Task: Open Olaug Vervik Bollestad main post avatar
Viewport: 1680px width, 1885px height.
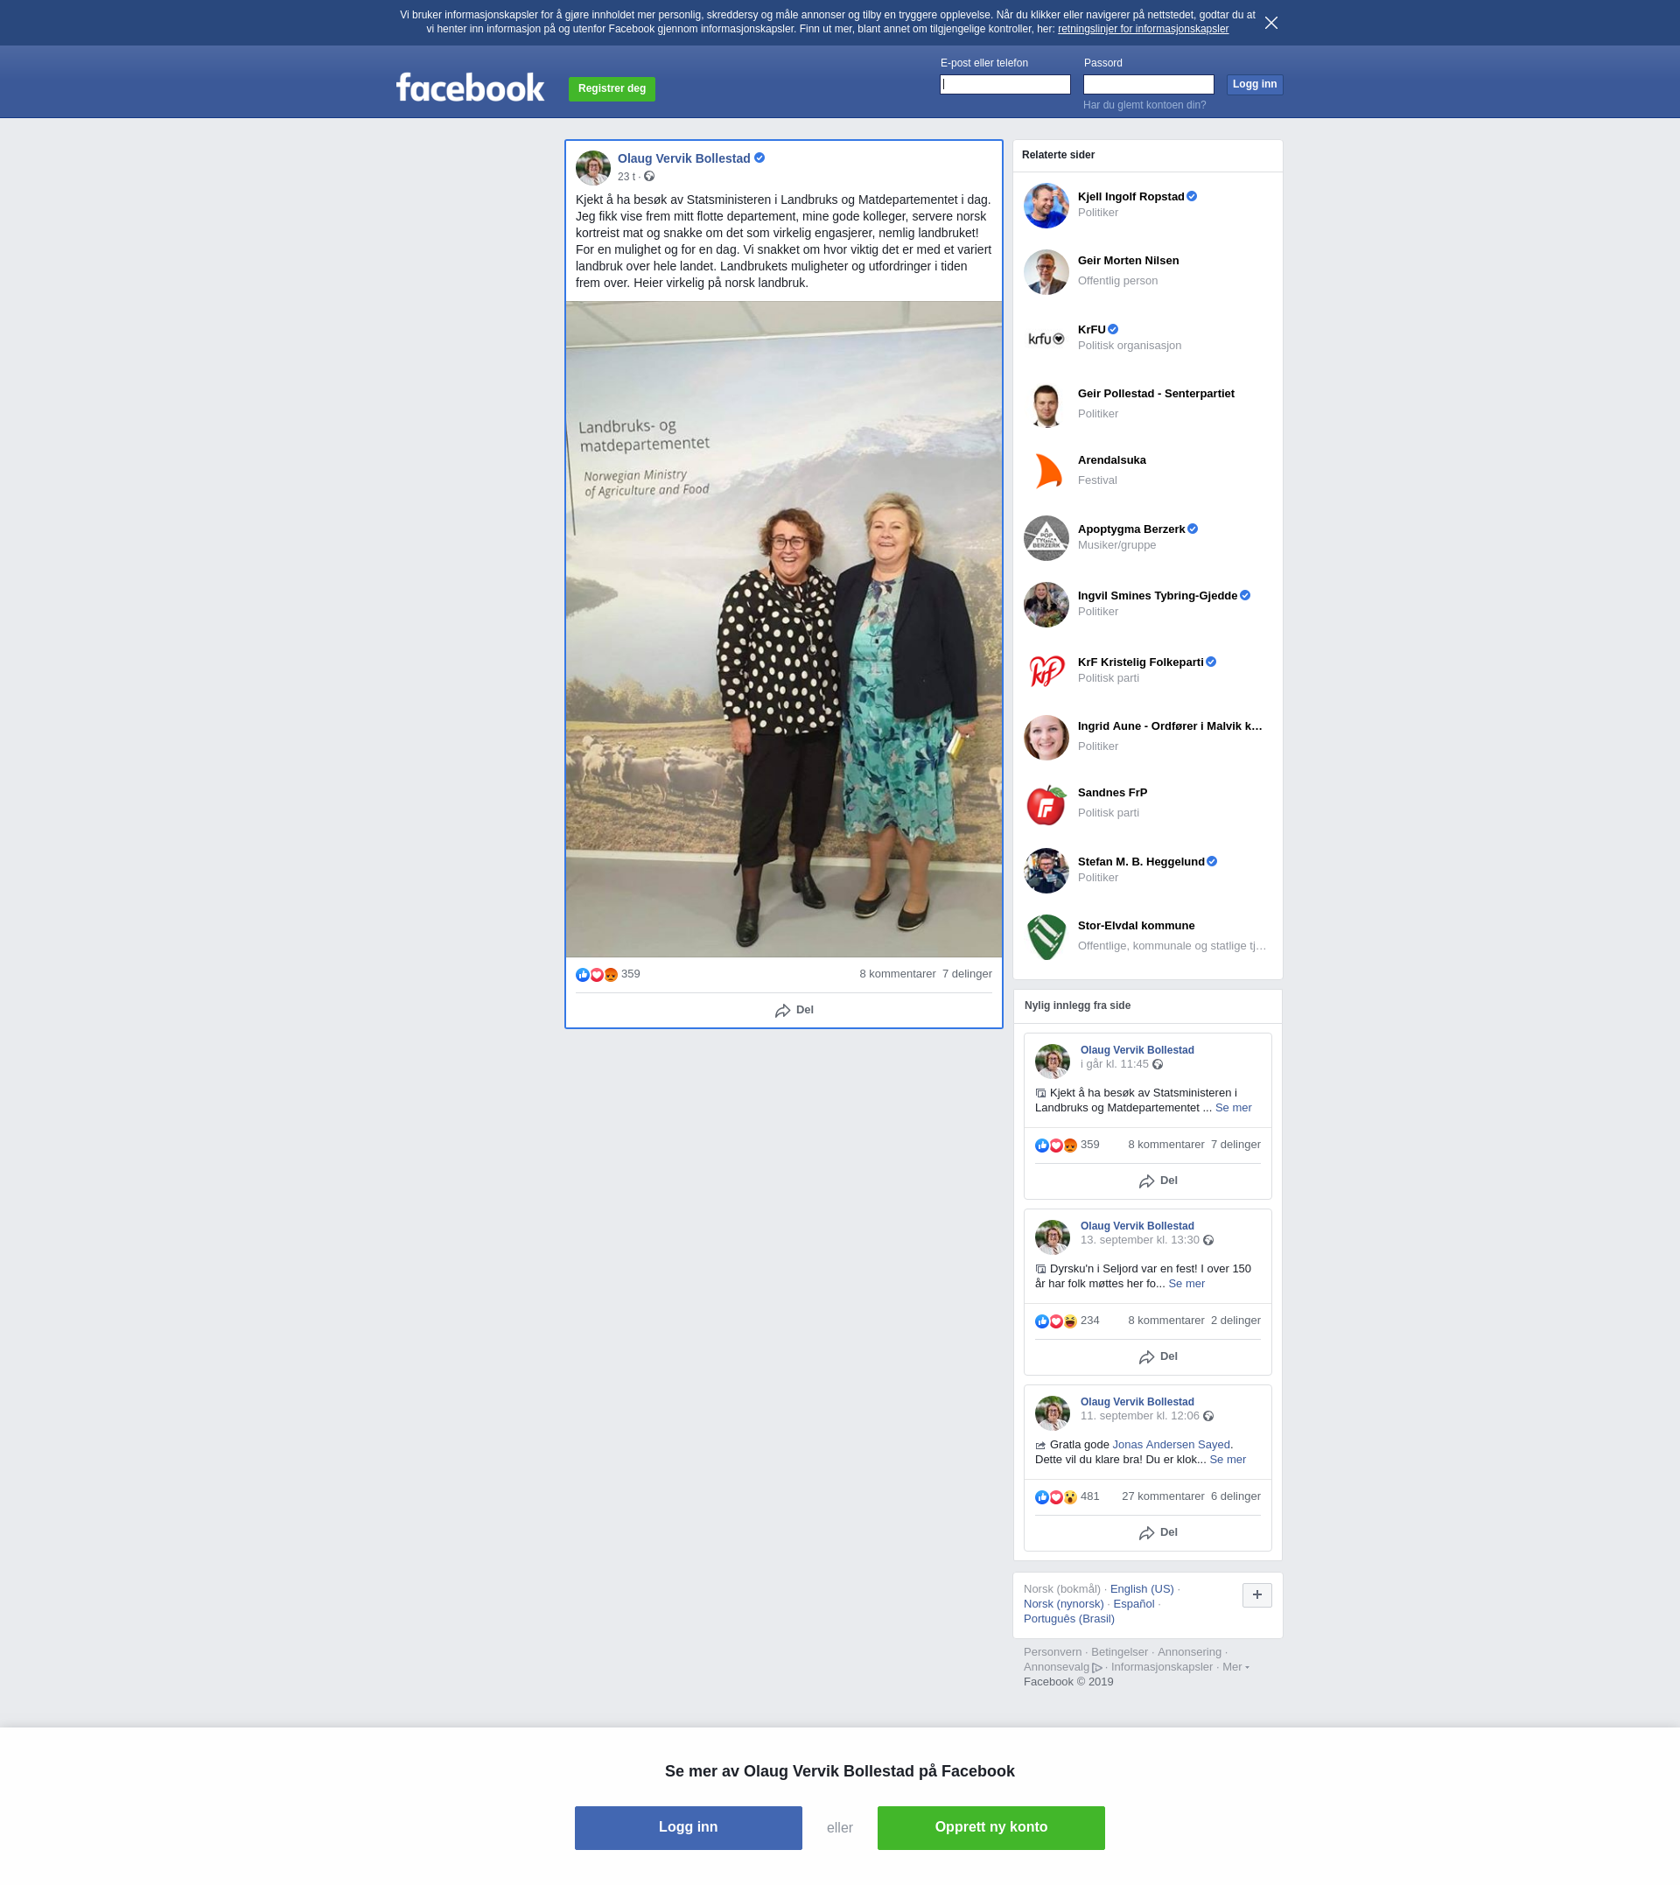Action: (x=592, y=167)
